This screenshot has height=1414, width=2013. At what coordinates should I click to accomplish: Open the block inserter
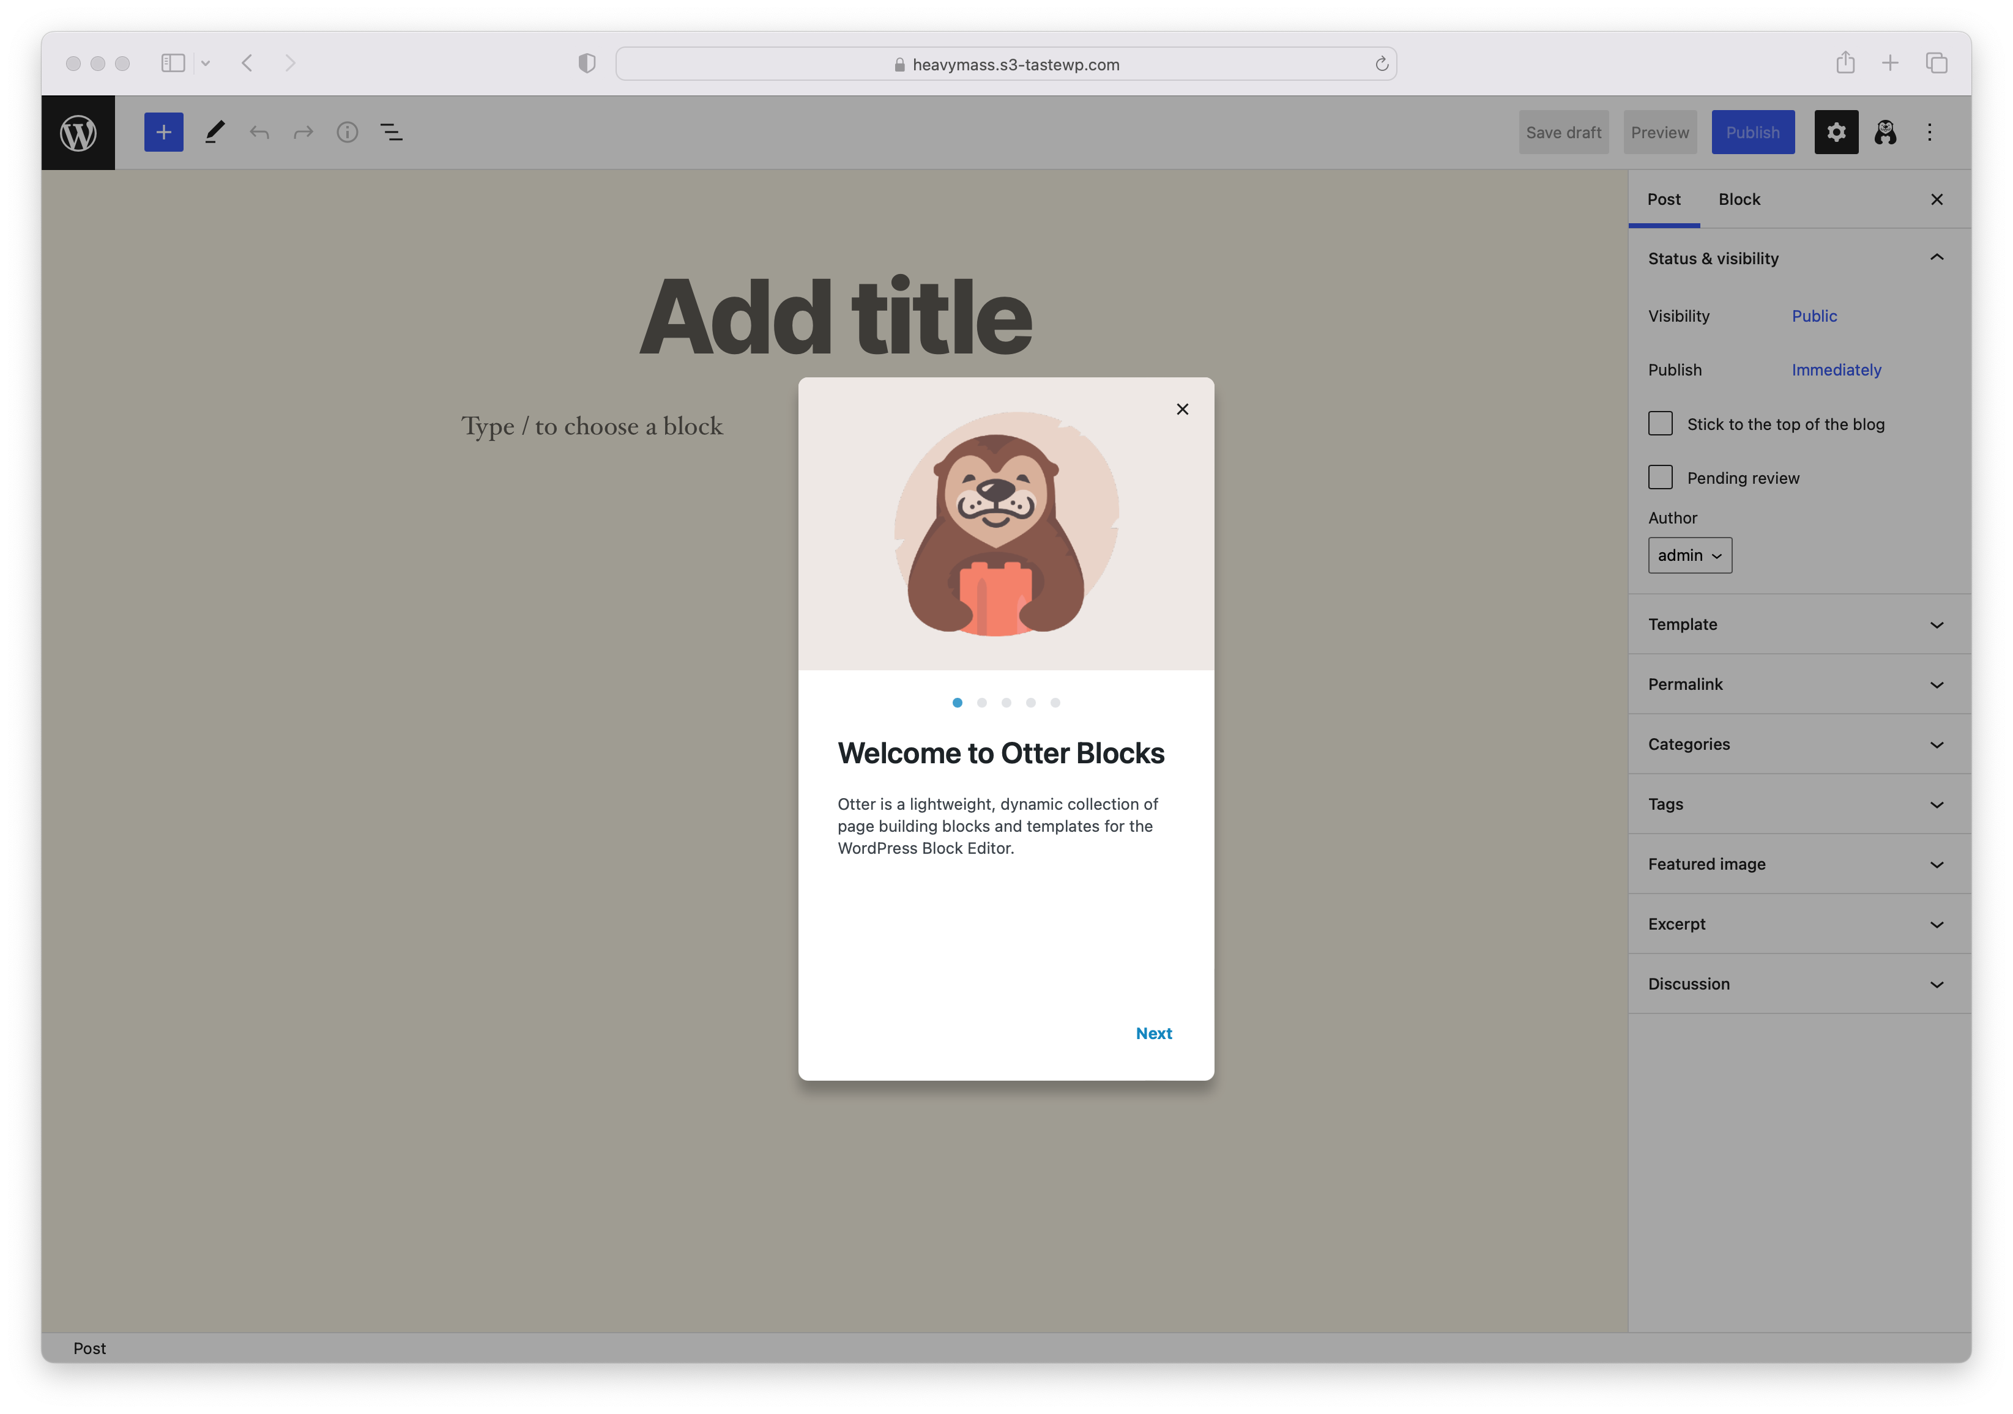(x=163, y=131)
